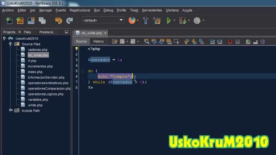The image size is (276, 155).
Task: Toggle Rectangular Selection icon
Action: pyautogui.click(x=176, y=41)
